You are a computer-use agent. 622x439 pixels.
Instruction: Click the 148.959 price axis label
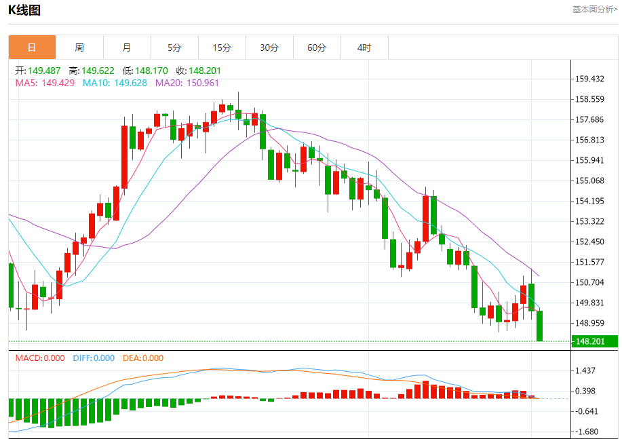coord(589,323)
